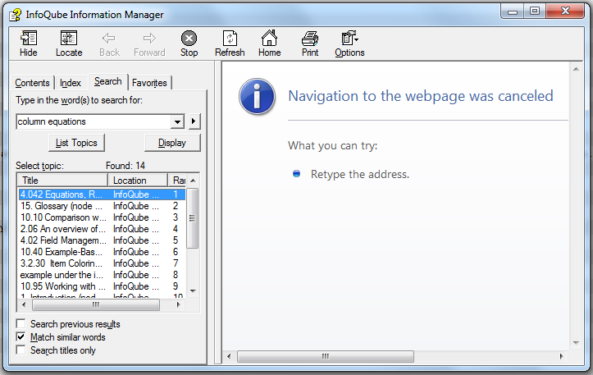This screenshot has height=375, width=593.
Task: Select topic 3.2.30 Item Colorin...
Action: point(102,263)
